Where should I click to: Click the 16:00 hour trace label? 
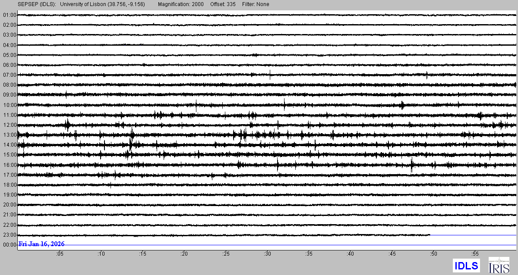[x=9, y=165]
